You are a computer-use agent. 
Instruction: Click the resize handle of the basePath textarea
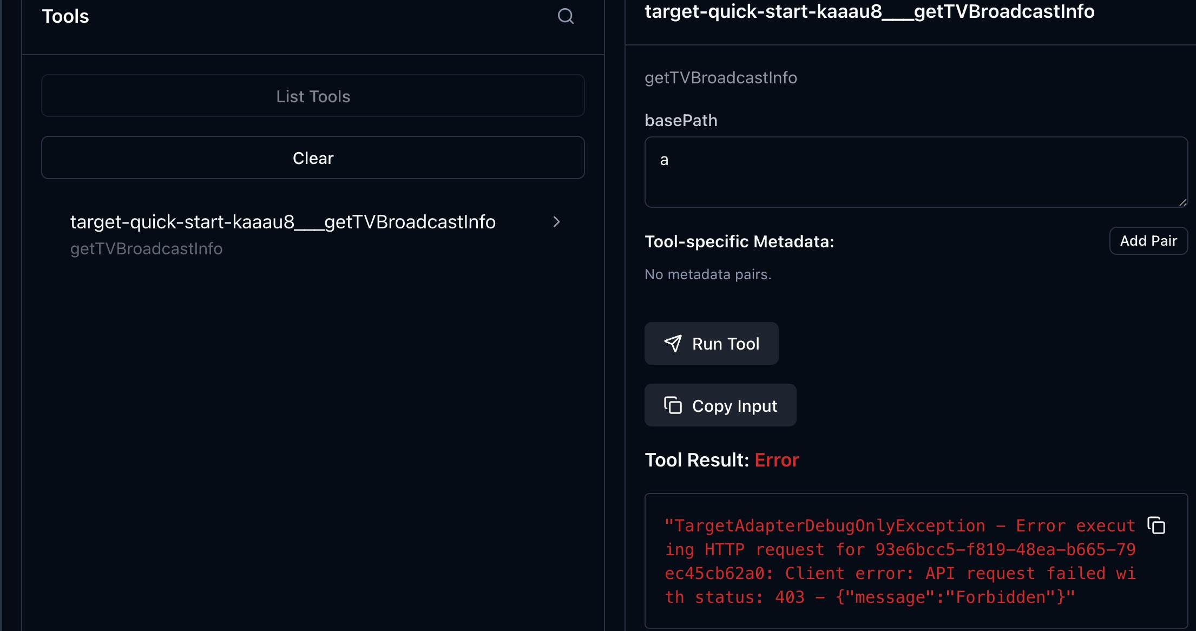(1182, 203)
